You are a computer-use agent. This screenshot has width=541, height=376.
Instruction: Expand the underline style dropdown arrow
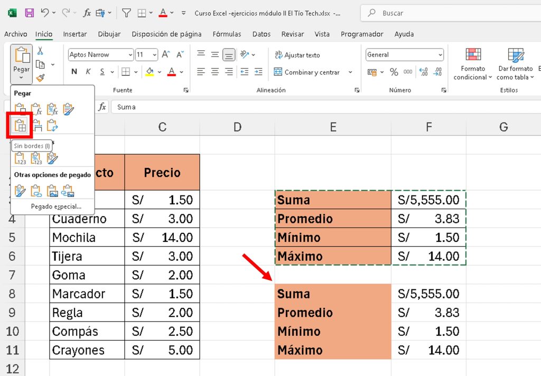[112, 72]
